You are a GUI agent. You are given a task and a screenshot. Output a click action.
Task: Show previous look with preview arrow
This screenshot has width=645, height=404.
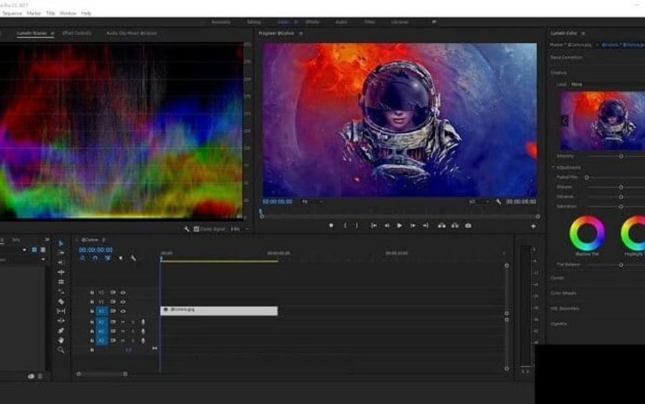click(x=565, y=120)
